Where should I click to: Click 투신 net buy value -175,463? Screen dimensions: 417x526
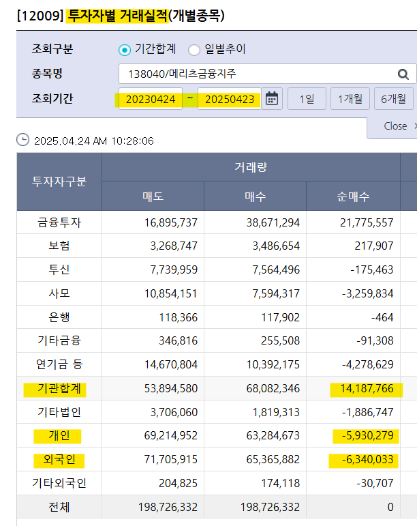tap(372, 269)
